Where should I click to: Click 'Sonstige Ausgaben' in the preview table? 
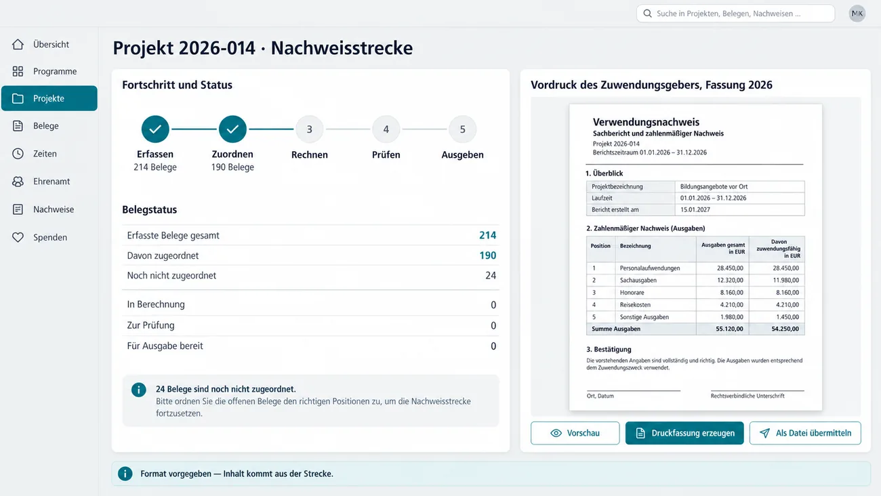(644, 317)
